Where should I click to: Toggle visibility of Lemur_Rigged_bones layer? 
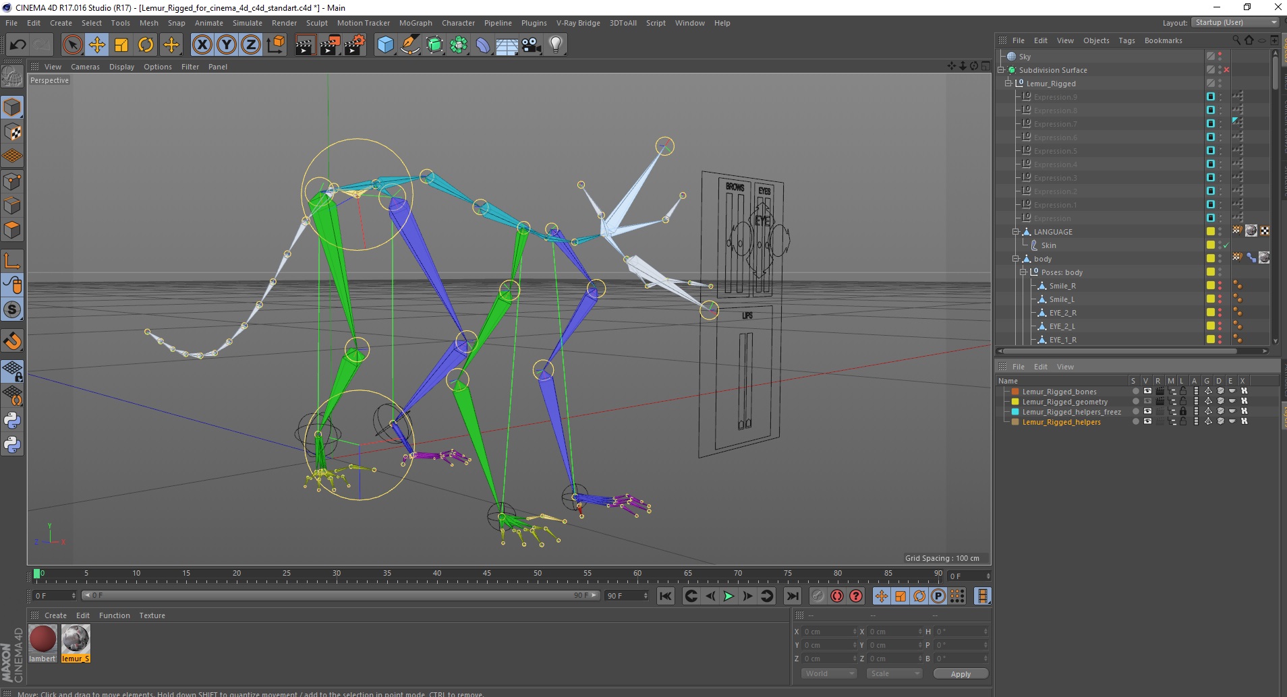[1147, 391]
